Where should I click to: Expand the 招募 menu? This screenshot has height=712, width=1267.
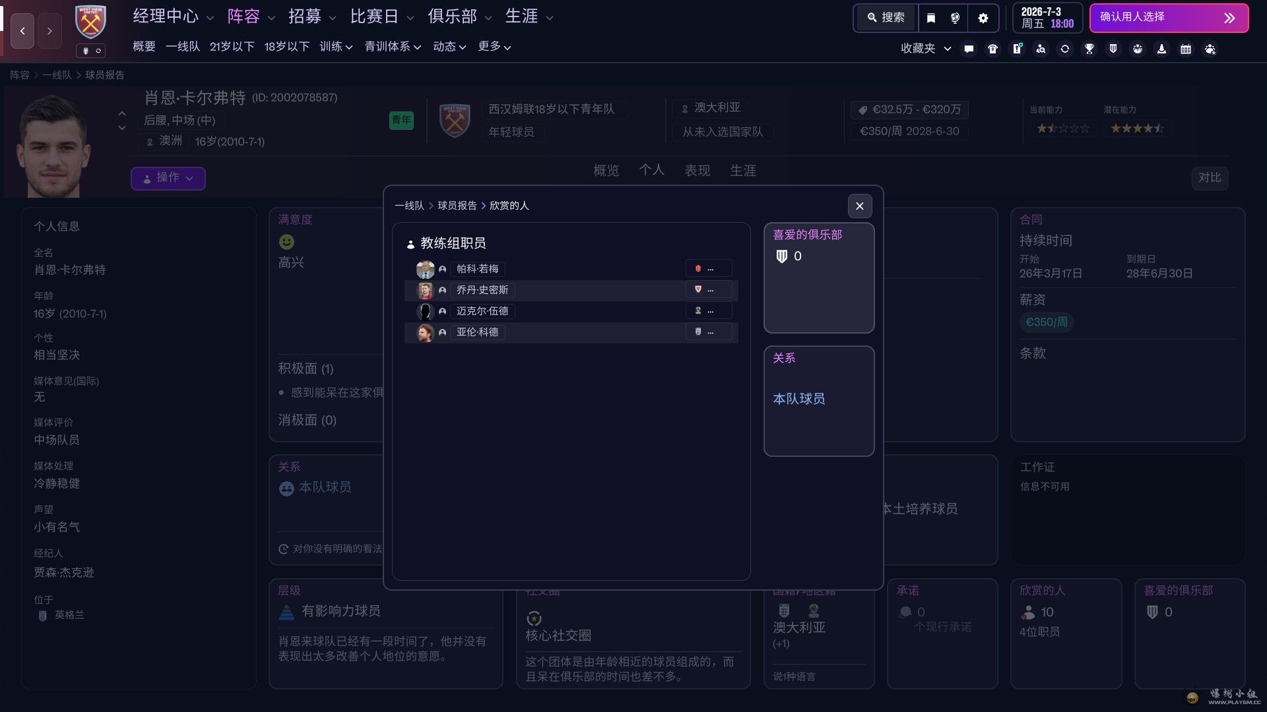pos(312,16)
